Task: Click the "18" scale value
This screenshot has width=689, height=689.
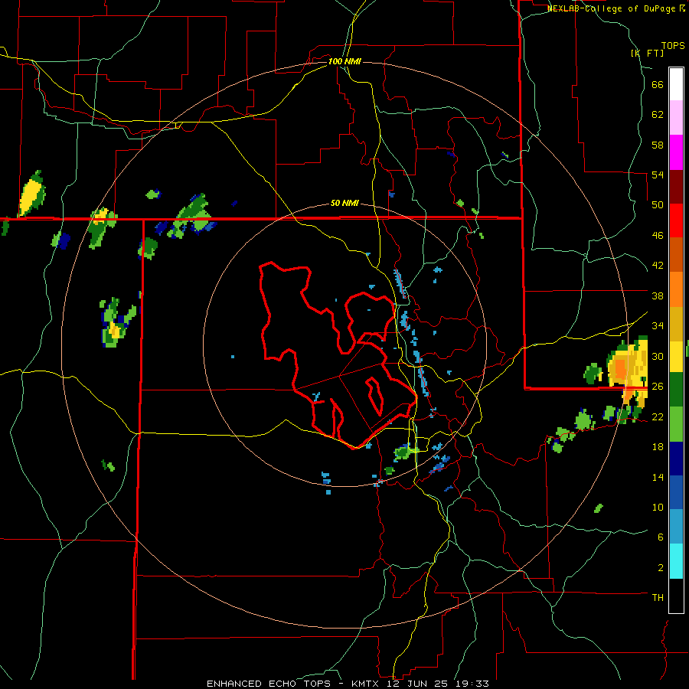Action: [658, 447]
